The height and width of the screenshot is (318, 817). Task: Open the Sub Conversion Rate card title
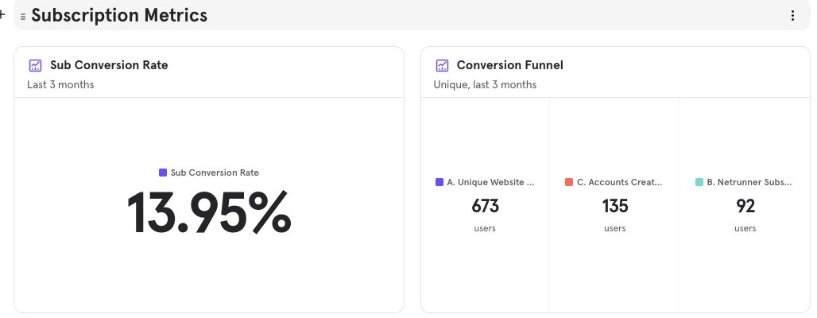[109, 65]
